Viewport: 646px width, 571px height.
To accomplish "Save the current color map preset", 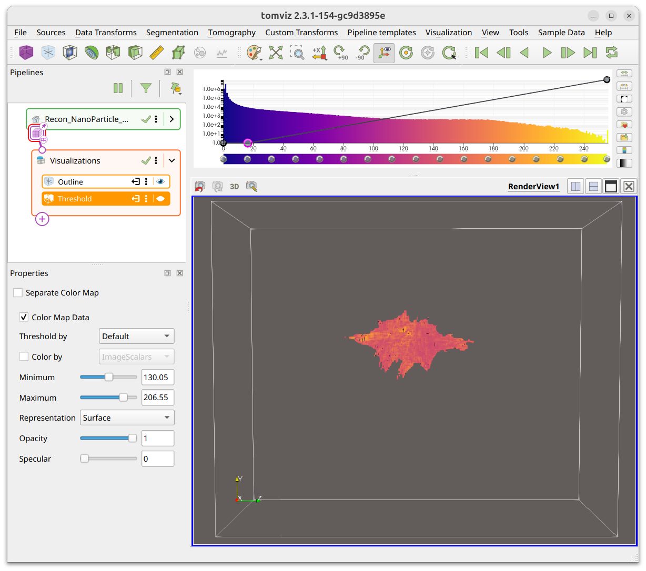I will point(624,138).
